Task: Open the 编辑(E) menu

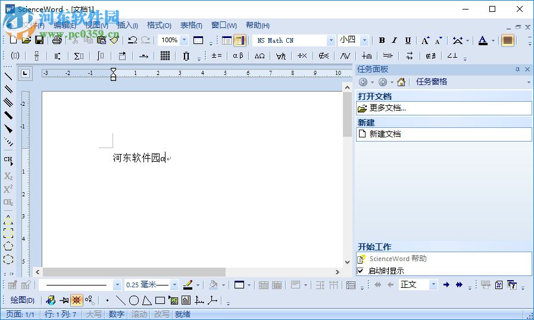Action: [65, 25]
